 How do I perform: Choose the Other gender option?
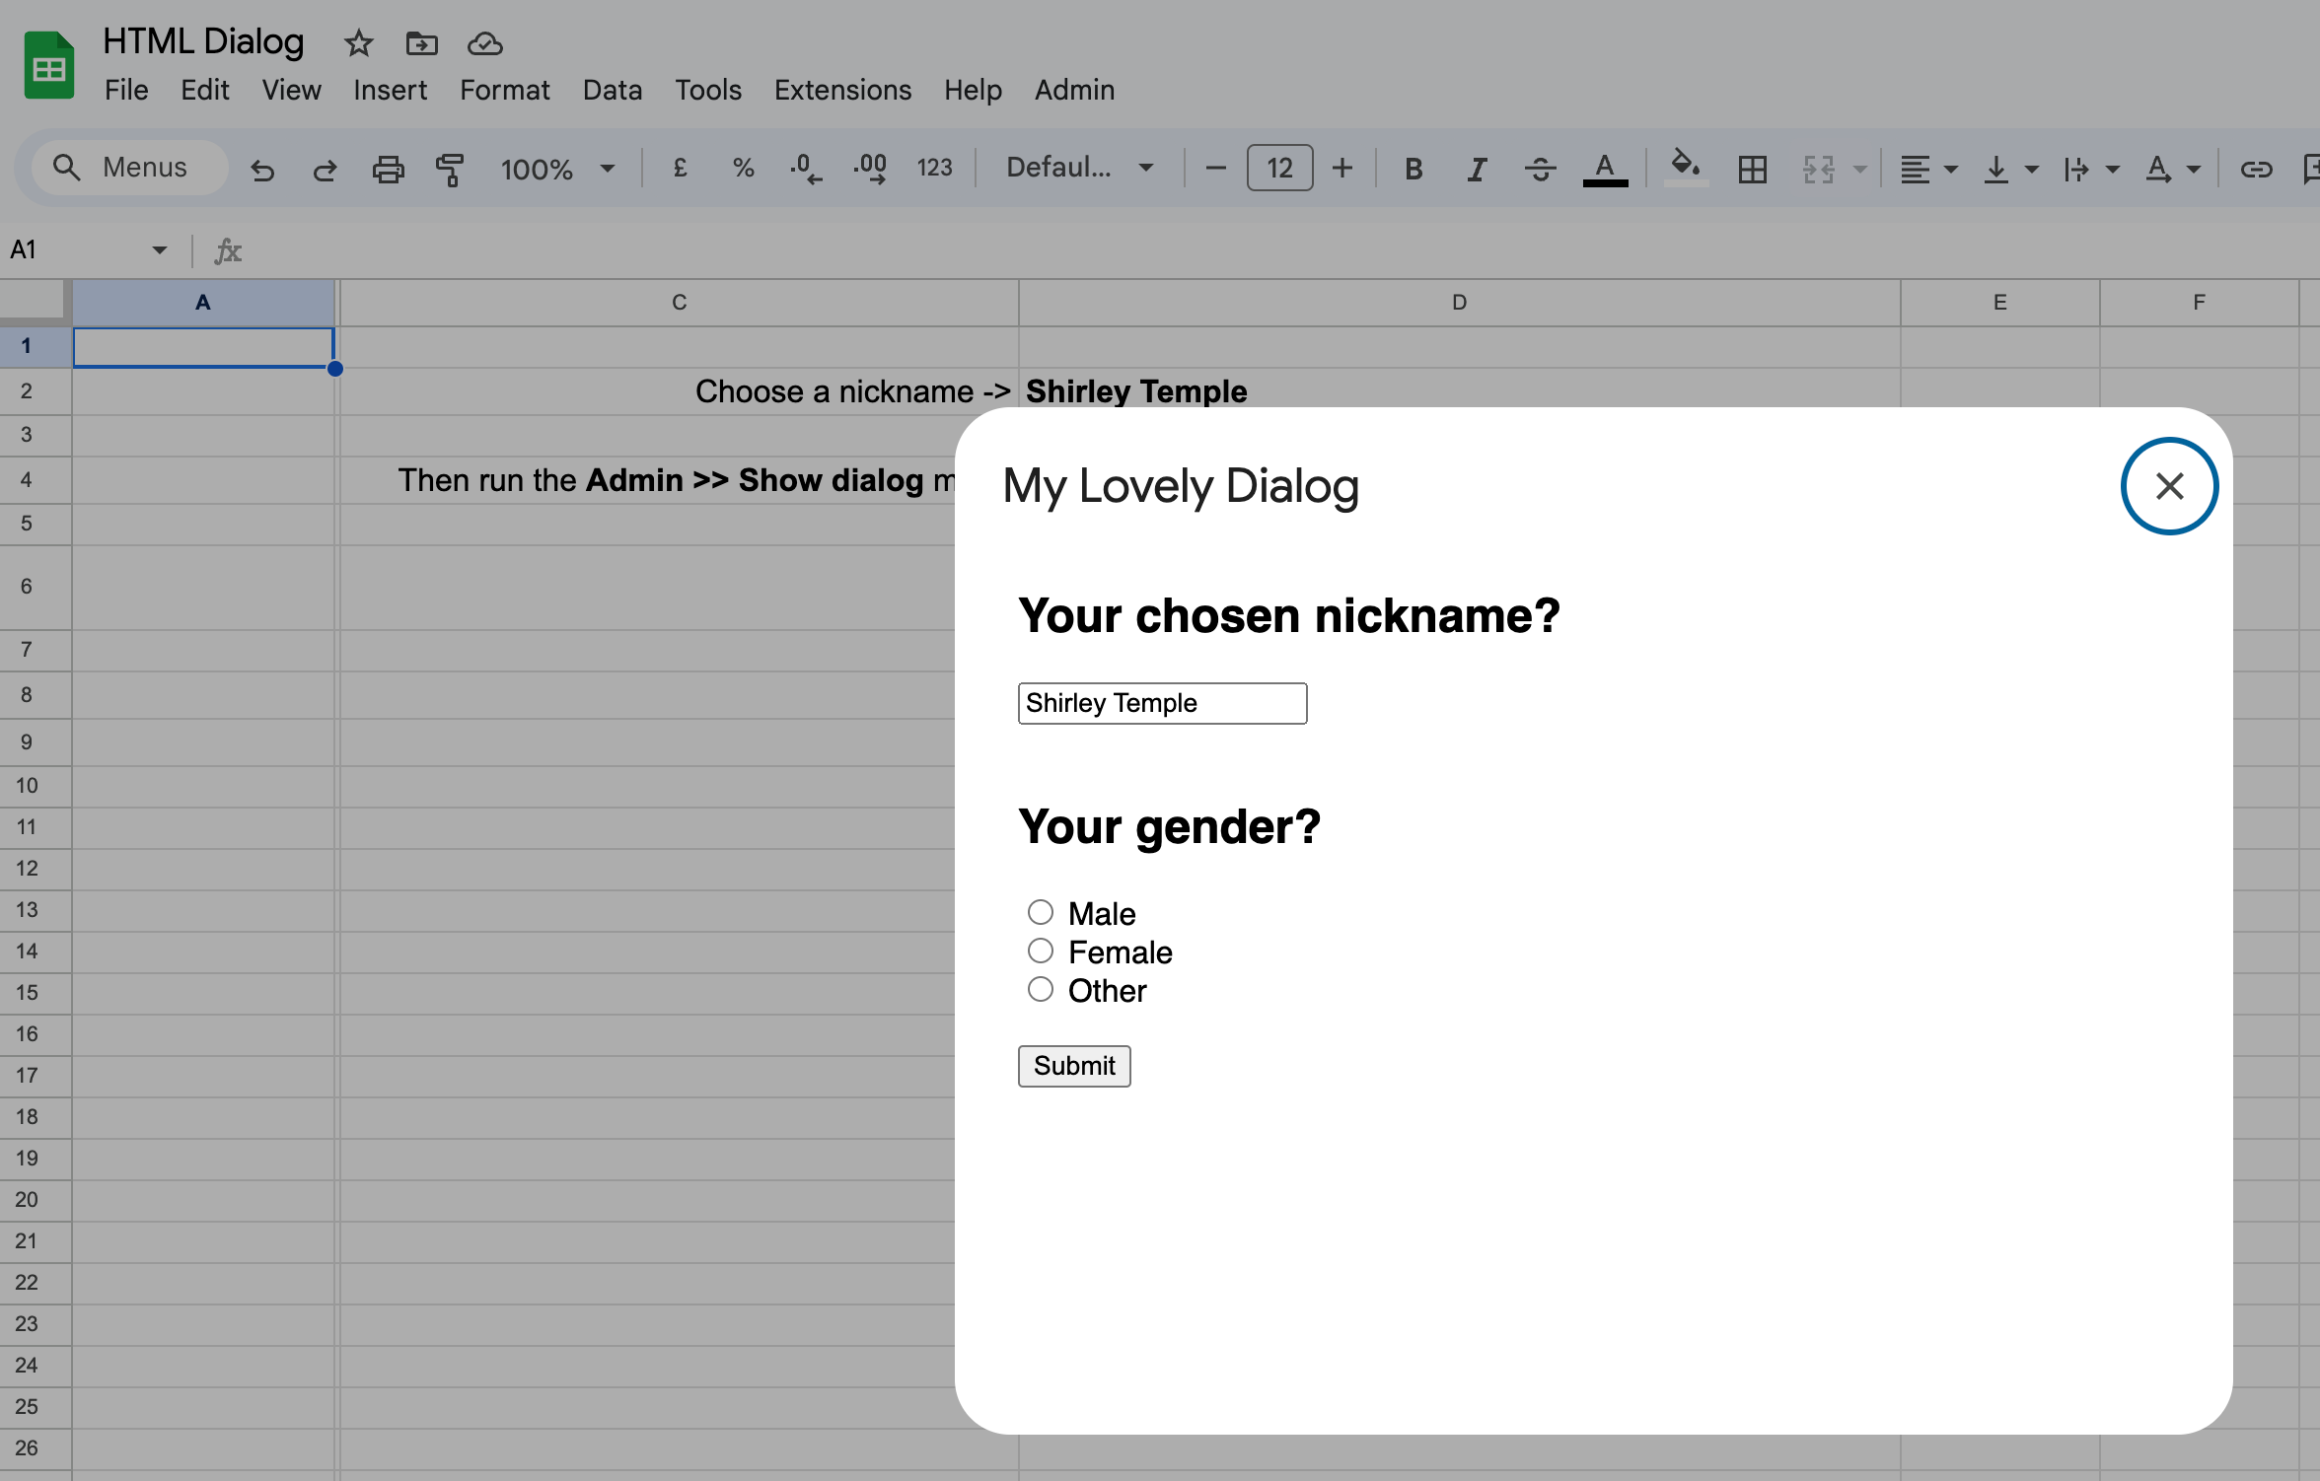click(1041, 989)
